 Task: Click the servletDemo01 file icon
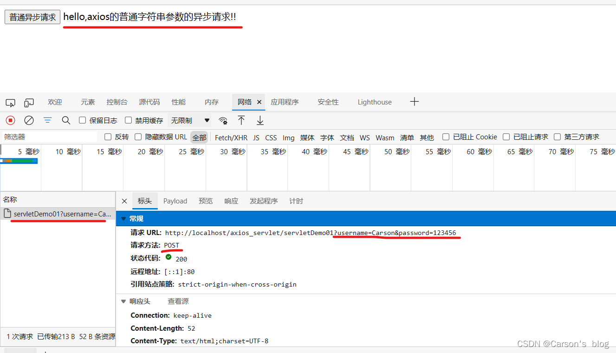pyautogui.click(x=7, y=214)
